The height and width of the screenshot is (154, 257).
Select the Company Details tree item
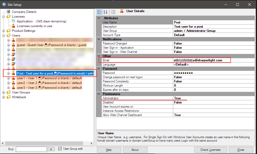pos(24,12)
